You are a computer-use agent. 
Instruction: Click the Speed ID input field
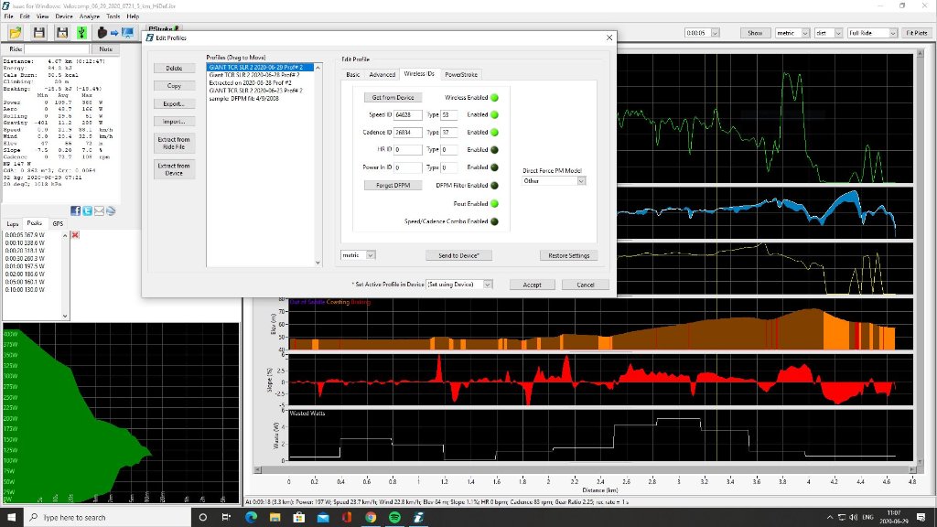pyautogui.click(x=409, y=115)
